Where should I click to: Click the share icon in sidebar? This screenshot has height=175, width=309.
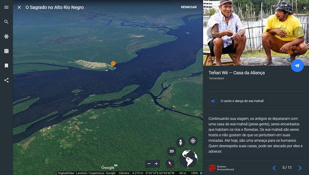[x=6, y=80]
